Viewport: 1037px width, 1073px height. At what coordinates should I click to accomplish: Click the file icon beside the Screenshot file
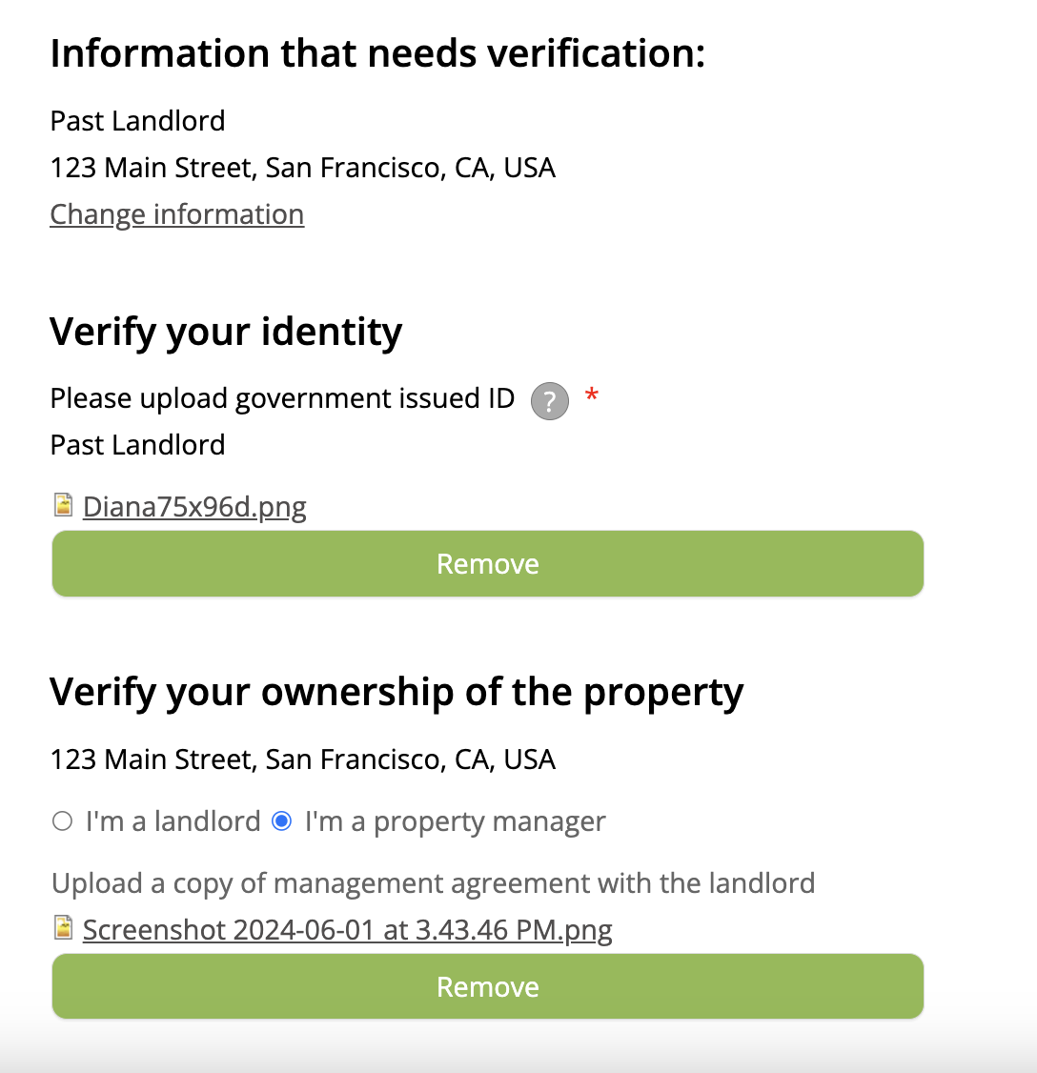63,928
